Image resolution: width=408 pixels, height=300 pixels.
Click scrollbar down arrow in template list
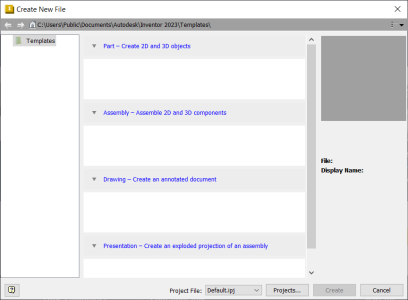(311, 272)
